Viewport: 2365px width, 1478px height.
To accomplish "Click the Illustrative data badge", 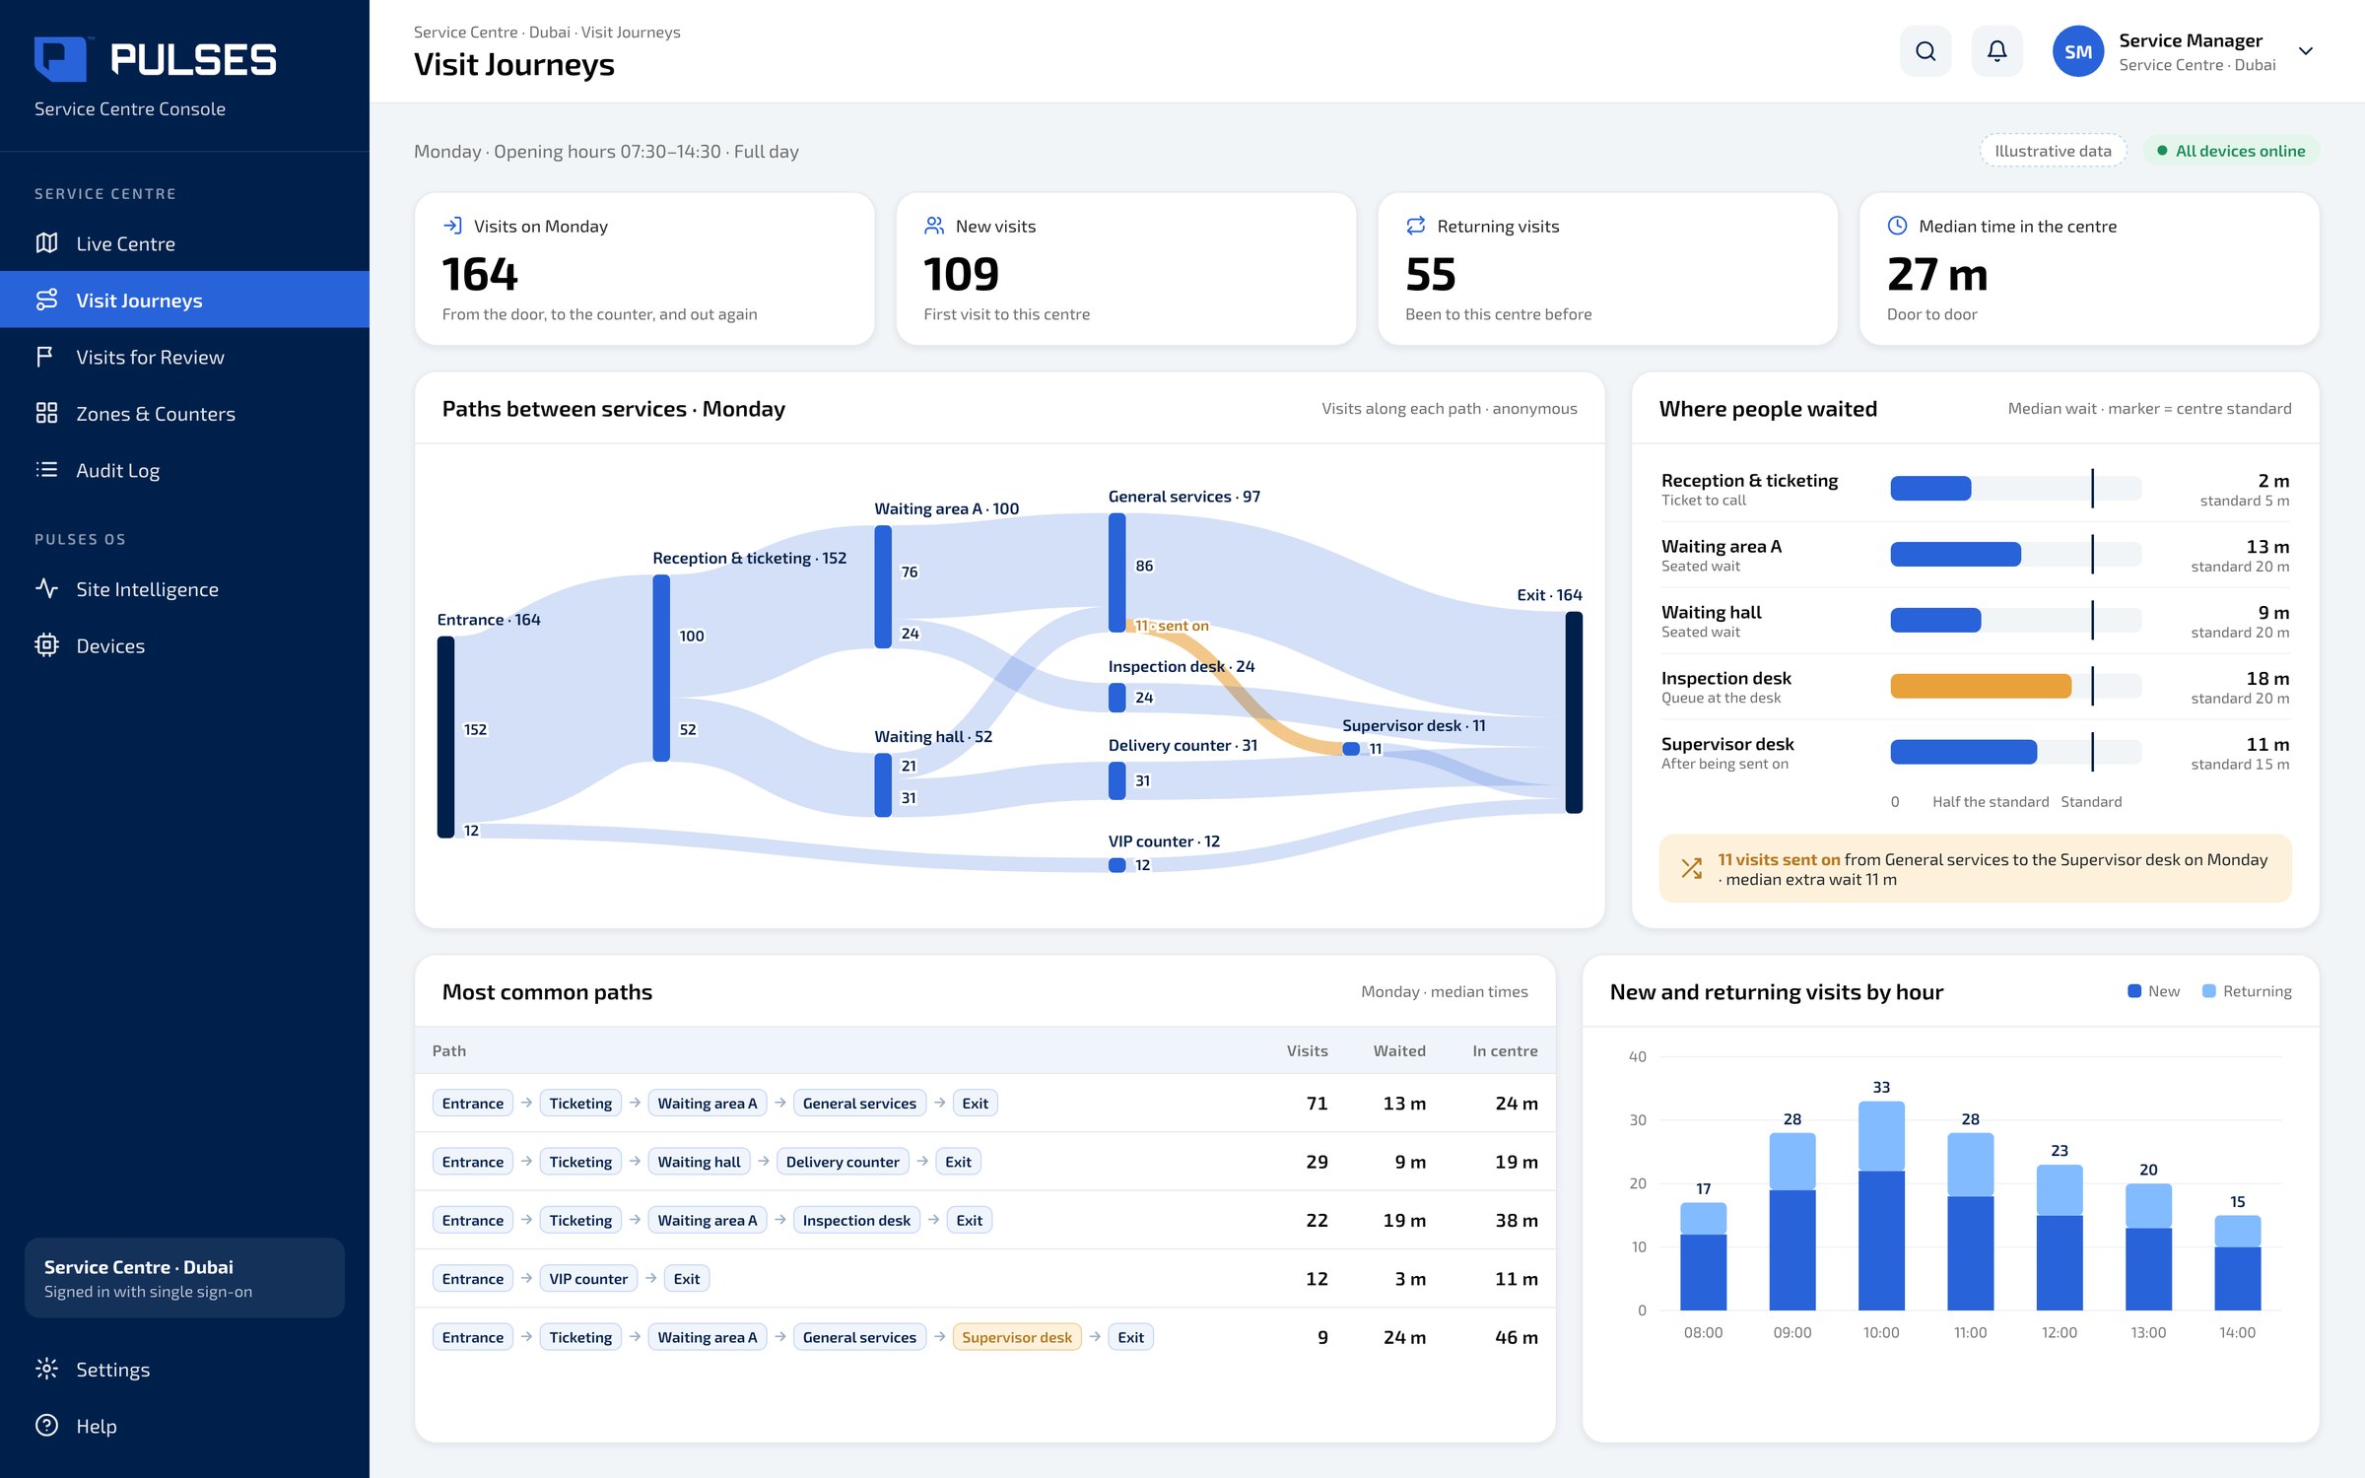I will (2053, 151).
